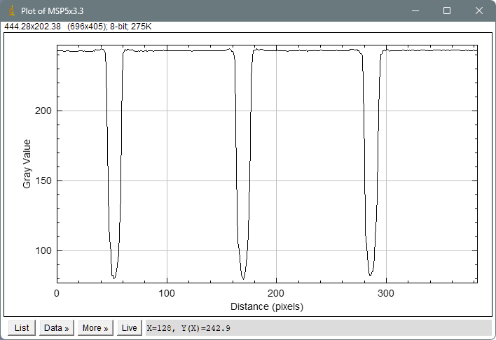Image resolution: width=496 pixels, height=340 pixels.
Task: Click the 100 tick label on y-axis
Action: tap(43, 250)
